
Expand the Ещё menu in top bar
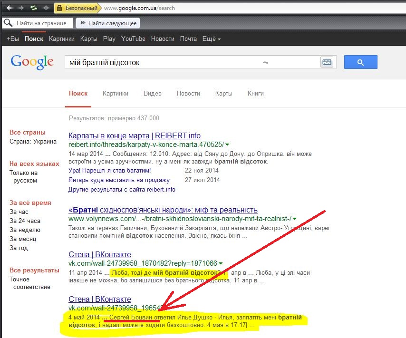pyautogui.click(x=211, y=39)
